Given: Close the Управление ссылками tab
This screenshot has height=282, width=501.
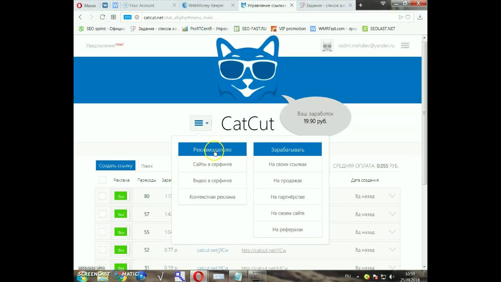Looking at the screenshot, I should point(292,5).
